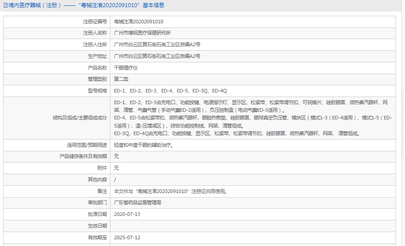Image resolution: width=405 pixels, height=246 pixels.
Task: Click the line starting ED-3Q、ED-4Q由充电口
Action: coord(237,134)
